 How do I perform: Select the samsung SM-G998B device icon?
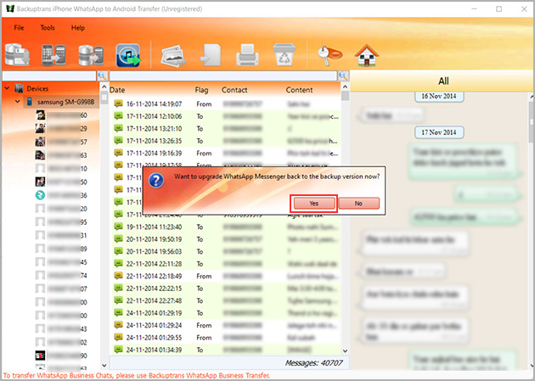coord(30,102)
